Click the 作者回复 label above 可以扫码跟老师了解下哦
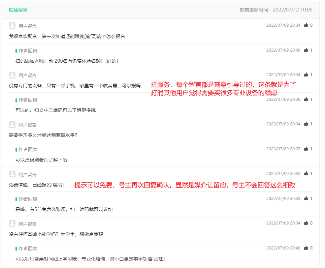The image size is (325, 268). [x=28, y=149]
